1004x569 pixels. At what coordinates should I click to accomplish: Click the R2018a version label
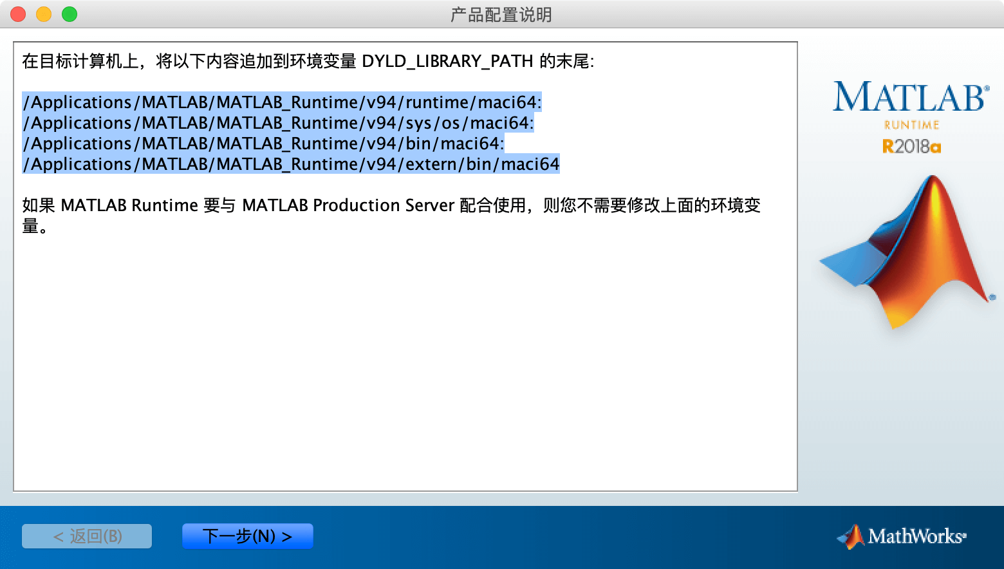pos(911,147)
